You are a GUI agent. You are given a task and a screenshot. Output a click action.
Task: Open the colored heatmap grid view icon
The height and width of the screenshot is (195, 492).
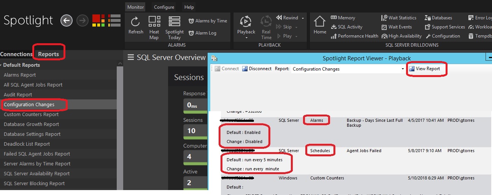click(98, 20)
